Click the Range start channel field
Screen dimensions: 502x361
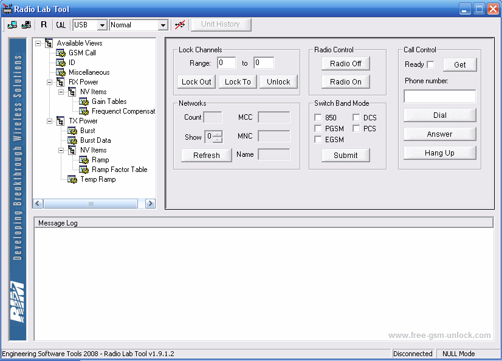(x=226, y=63)
